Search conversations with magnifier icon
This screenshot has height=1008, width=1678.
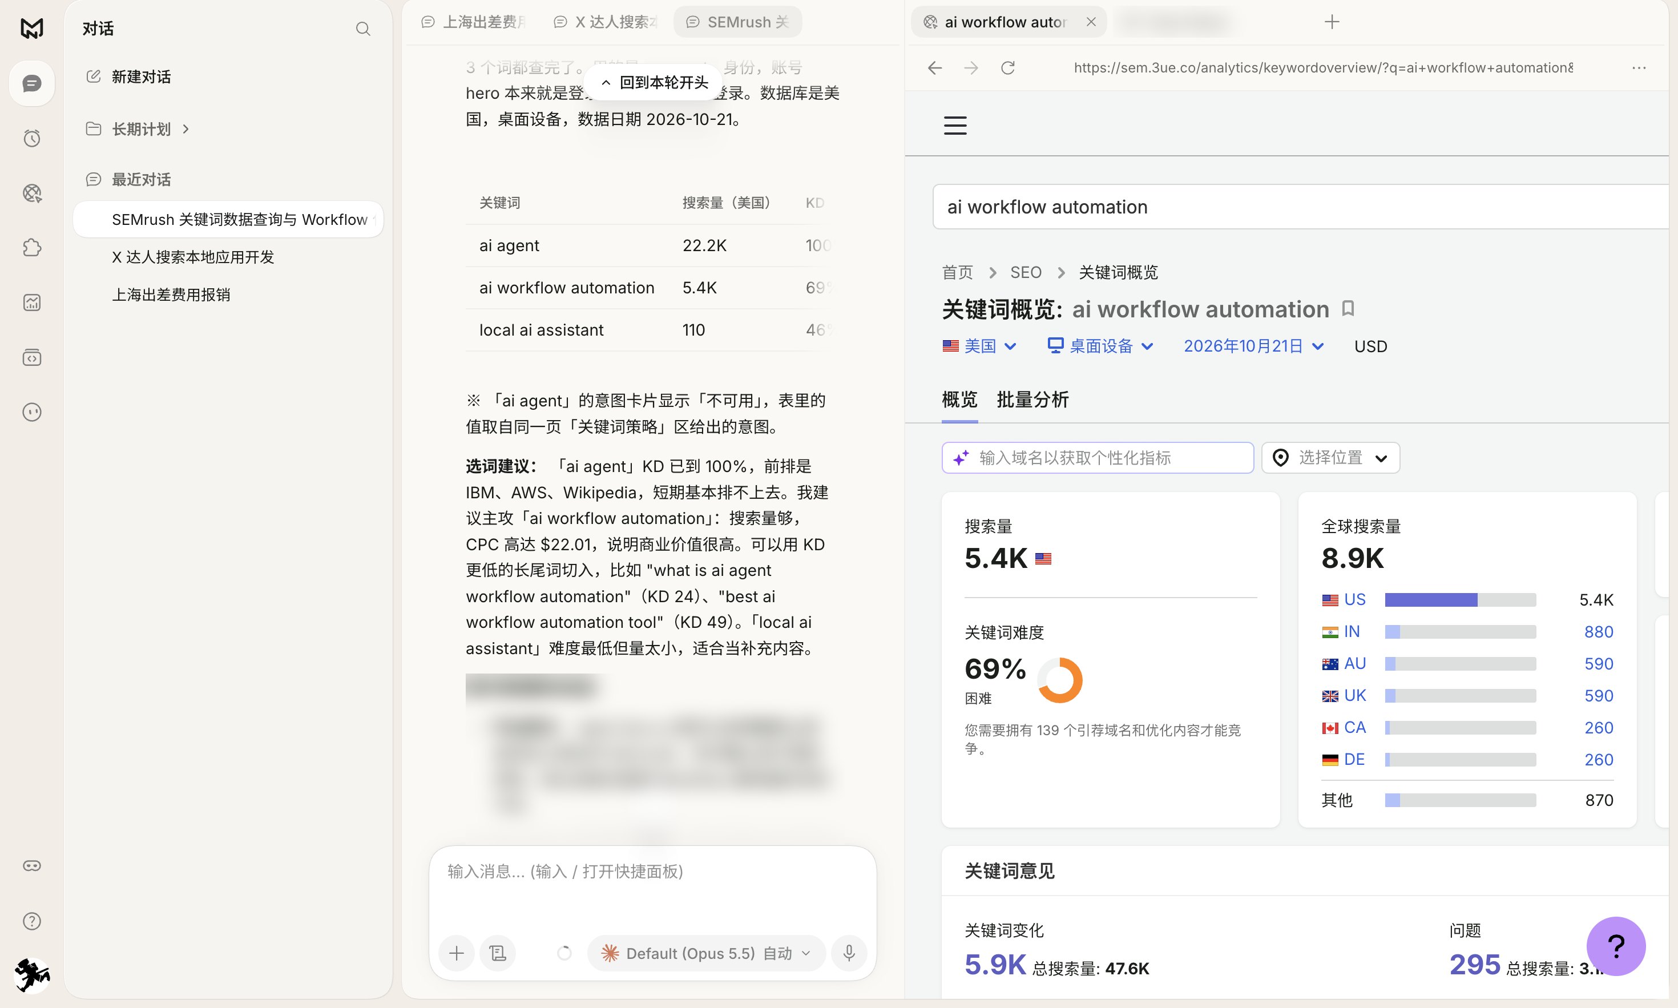click(364, 29)
